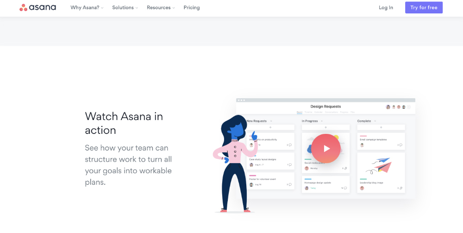The image size is (463, 233).
Task: Click the Log In link
Action: pos(386,8)
